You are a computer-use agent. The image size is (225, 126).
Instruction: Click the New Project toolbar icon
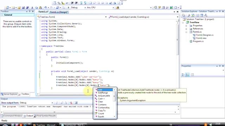click(x=7, y=8)
